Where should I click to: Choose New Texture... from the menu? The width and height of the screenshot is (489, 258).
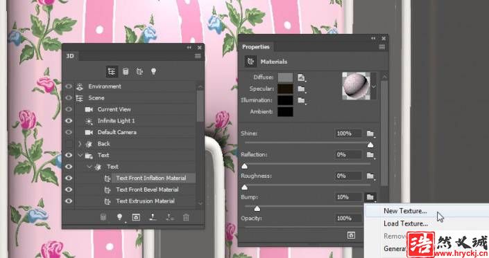[405, 211]
